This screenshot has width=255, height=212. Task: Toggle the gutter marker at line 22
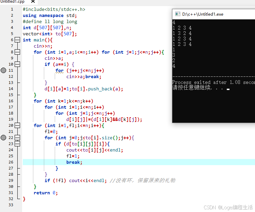(x=3, y=138)
